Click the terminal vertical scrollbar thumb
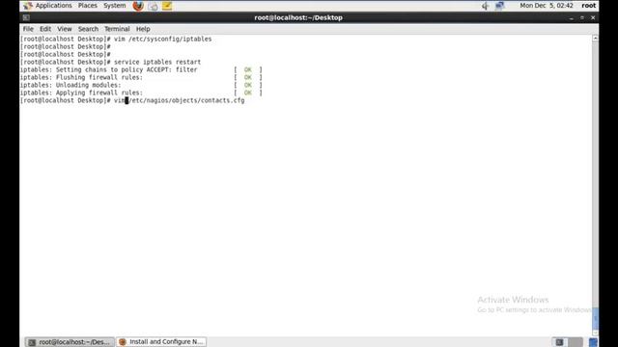The image size is (618, 347). tap(595, 318)
